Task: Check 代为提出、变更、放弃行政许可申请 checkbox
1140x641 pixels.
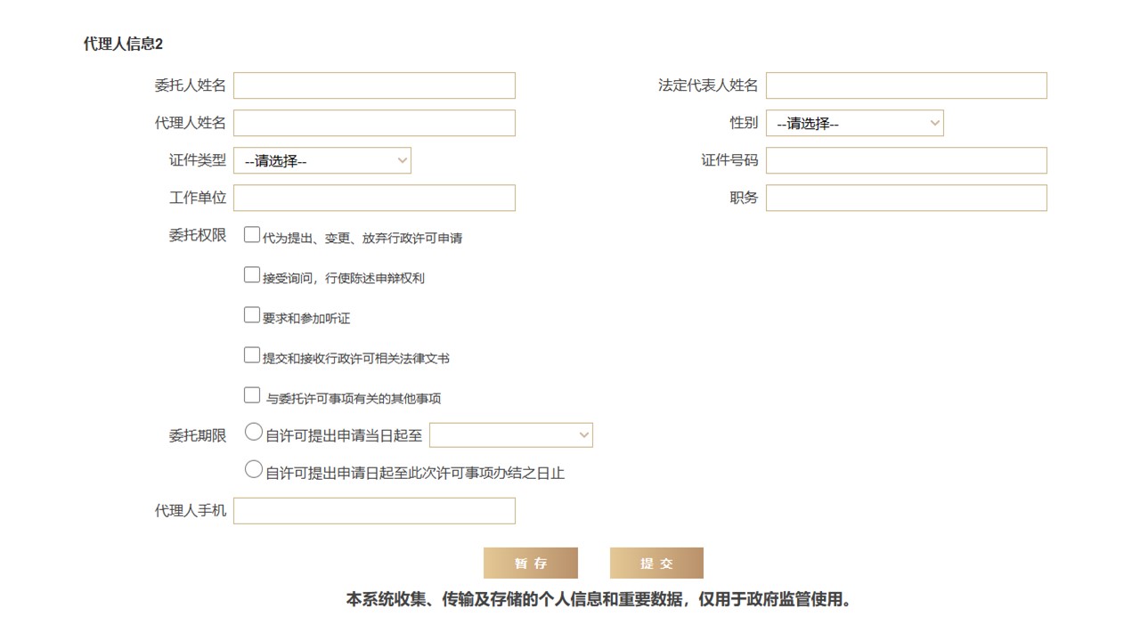Action: (x=252, y=236)
